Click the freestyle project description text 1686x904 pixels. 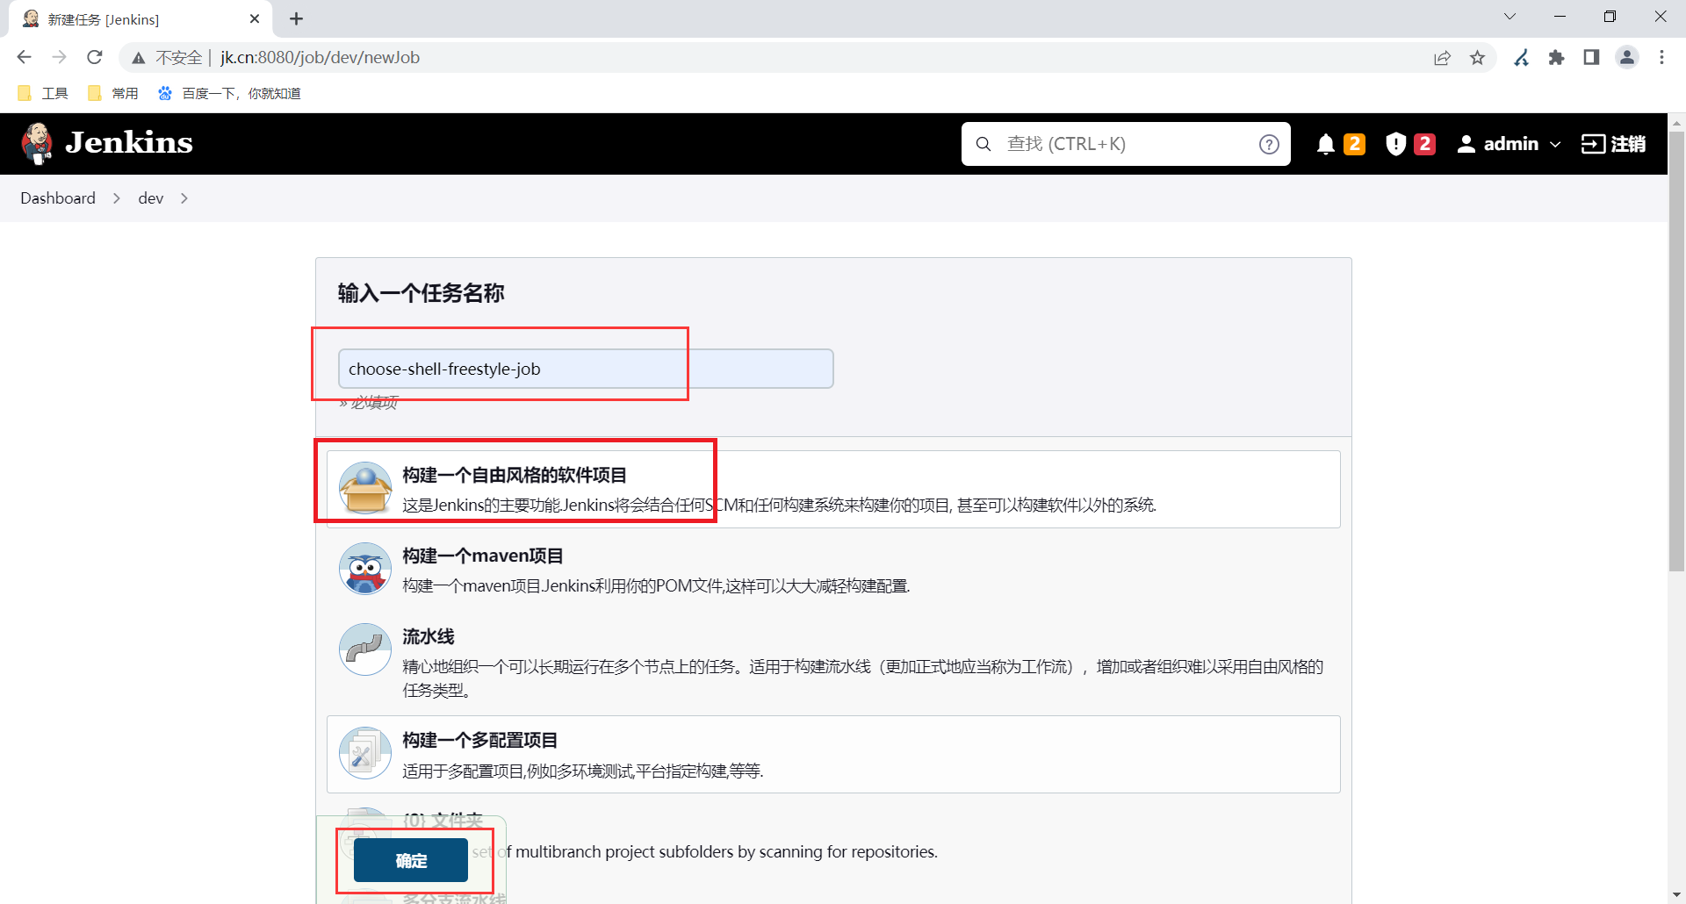tap(780, 505)
